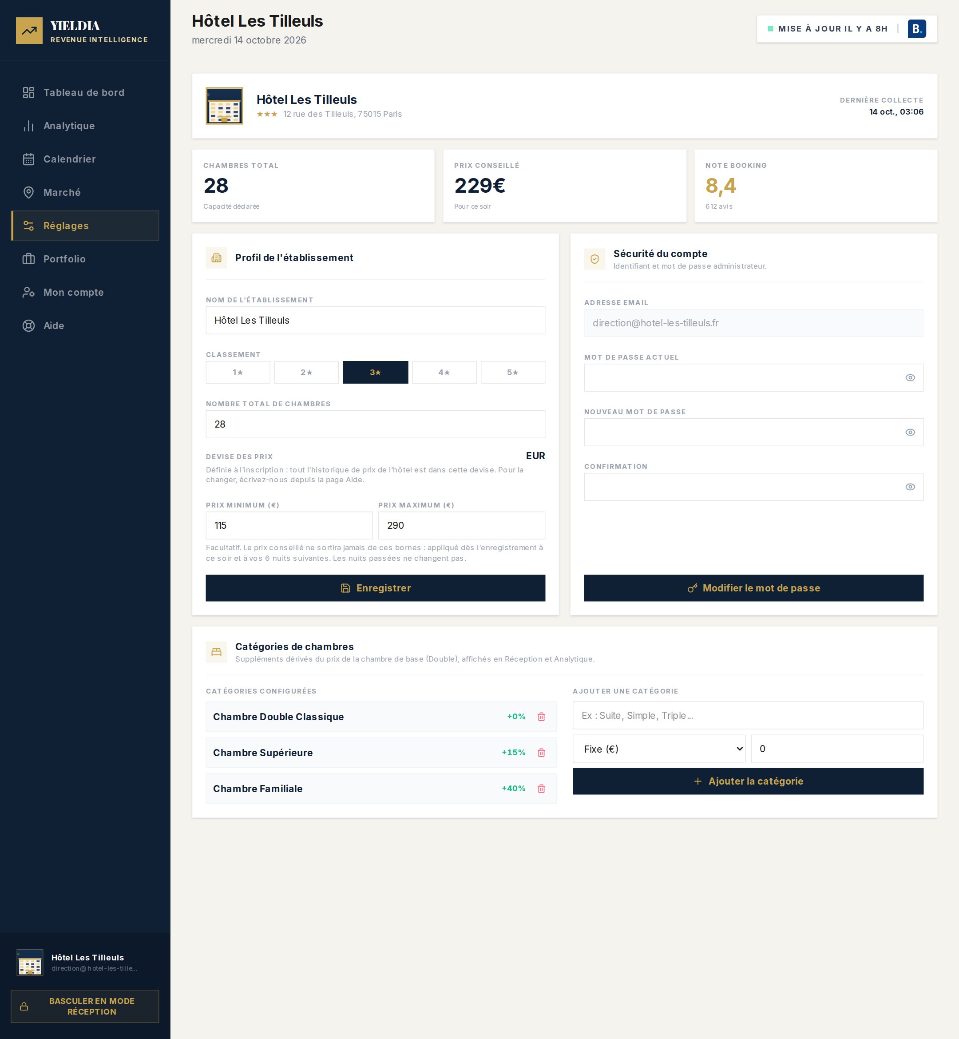Click the building icon beside Profil de l'établissement
The image size is (959, 1039).
[x=216, y=258]
